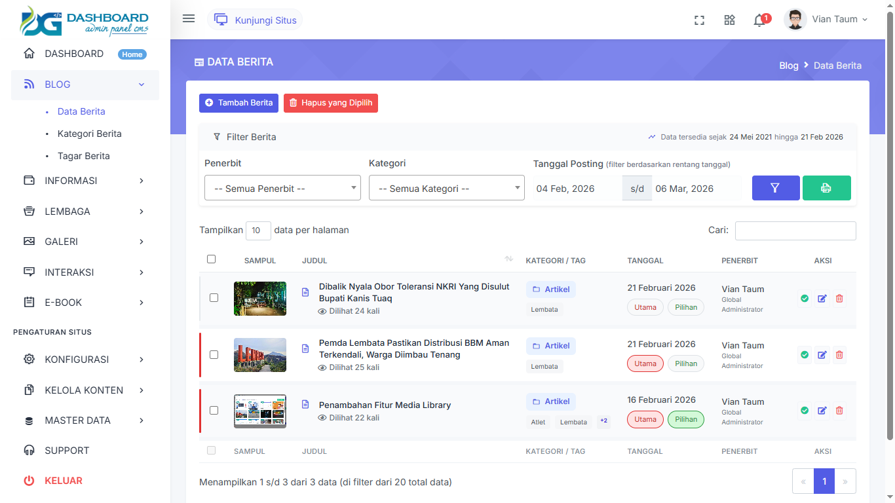Expand the GALERI sidebar menu
This screenshot has height=503, width=895.
point(85,242)
